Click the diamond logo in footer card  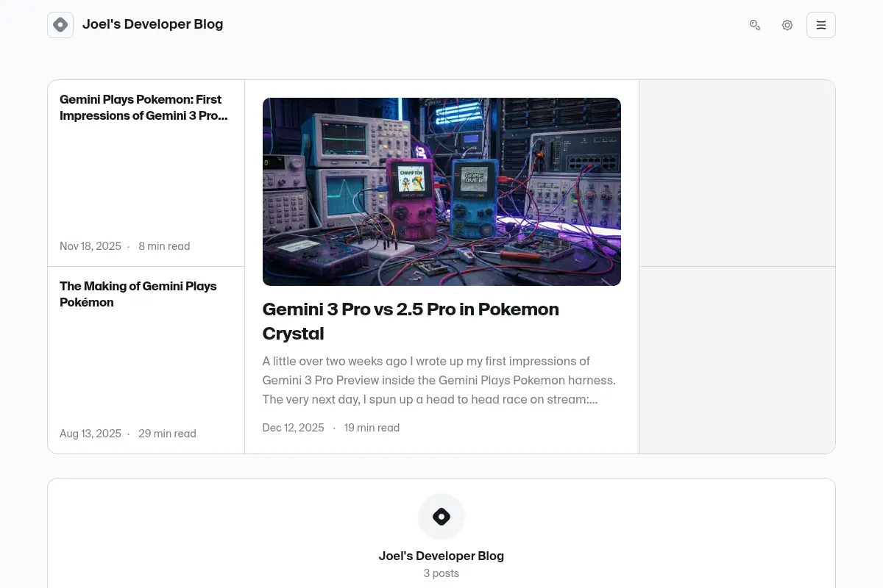441,517
